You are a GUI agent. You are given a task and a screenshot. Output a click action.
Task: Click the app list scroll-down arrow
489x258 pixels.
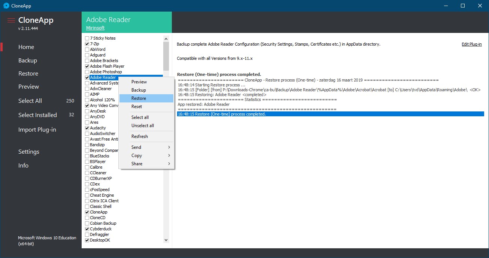point(166,240)
